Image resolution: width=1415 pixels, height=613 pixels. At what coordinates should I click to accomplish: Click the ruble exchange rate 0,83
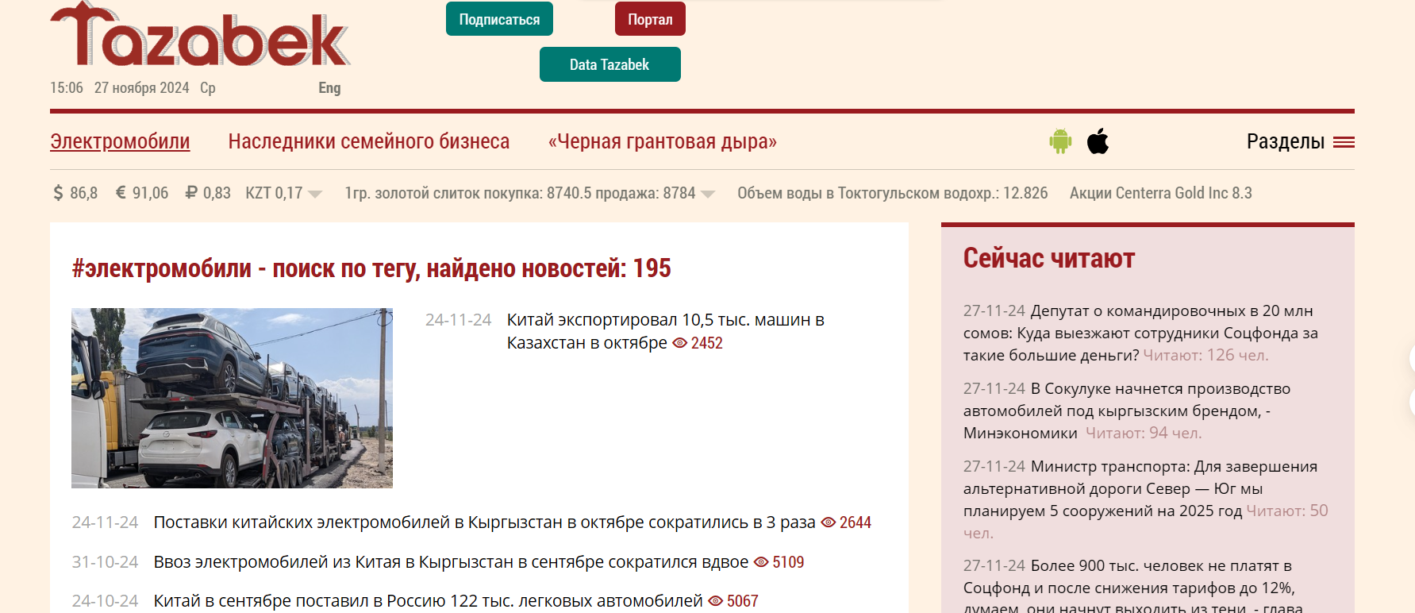pos(208,193)
